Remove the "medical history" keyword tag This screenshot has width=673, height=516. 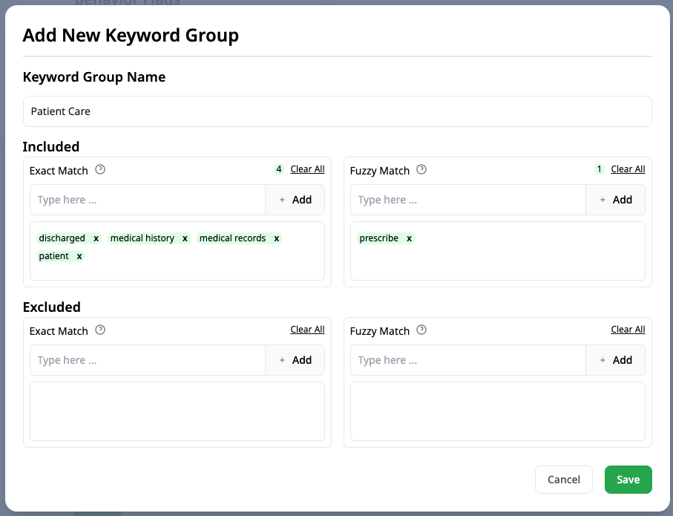[184, 238]
